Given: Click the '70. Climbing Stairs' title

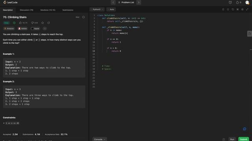Looking at the screenshot, I should click(x=15, y=17).
